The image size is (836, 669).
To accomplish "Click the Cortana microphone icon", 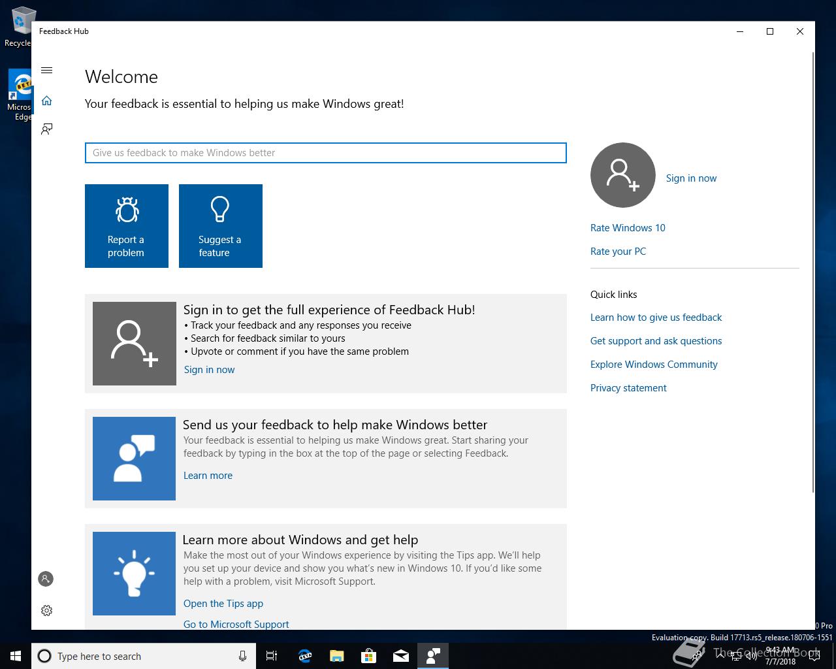I will tap(242, 656).
